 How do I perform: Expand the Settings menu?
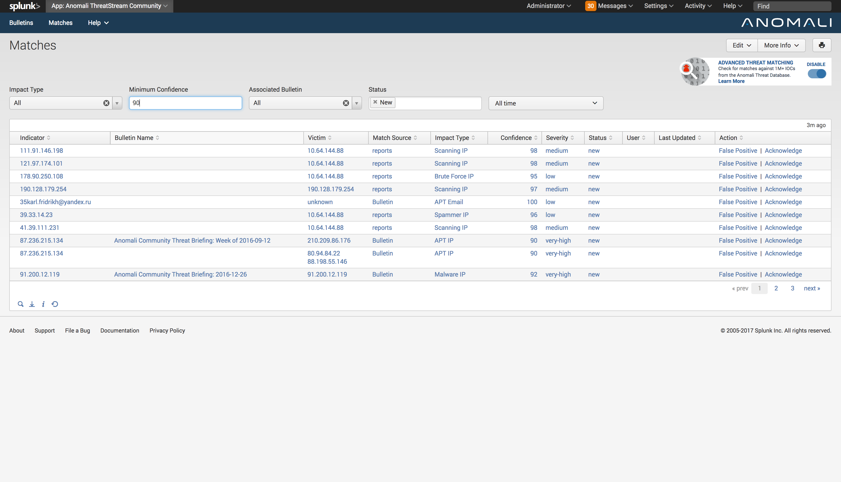[658, 6]
